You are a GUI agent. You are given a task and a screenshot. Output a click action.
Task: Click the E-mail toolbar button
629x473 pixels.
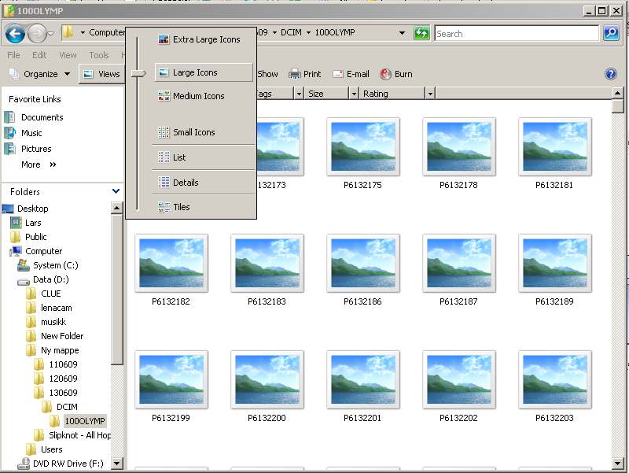(x=351, y=74)
